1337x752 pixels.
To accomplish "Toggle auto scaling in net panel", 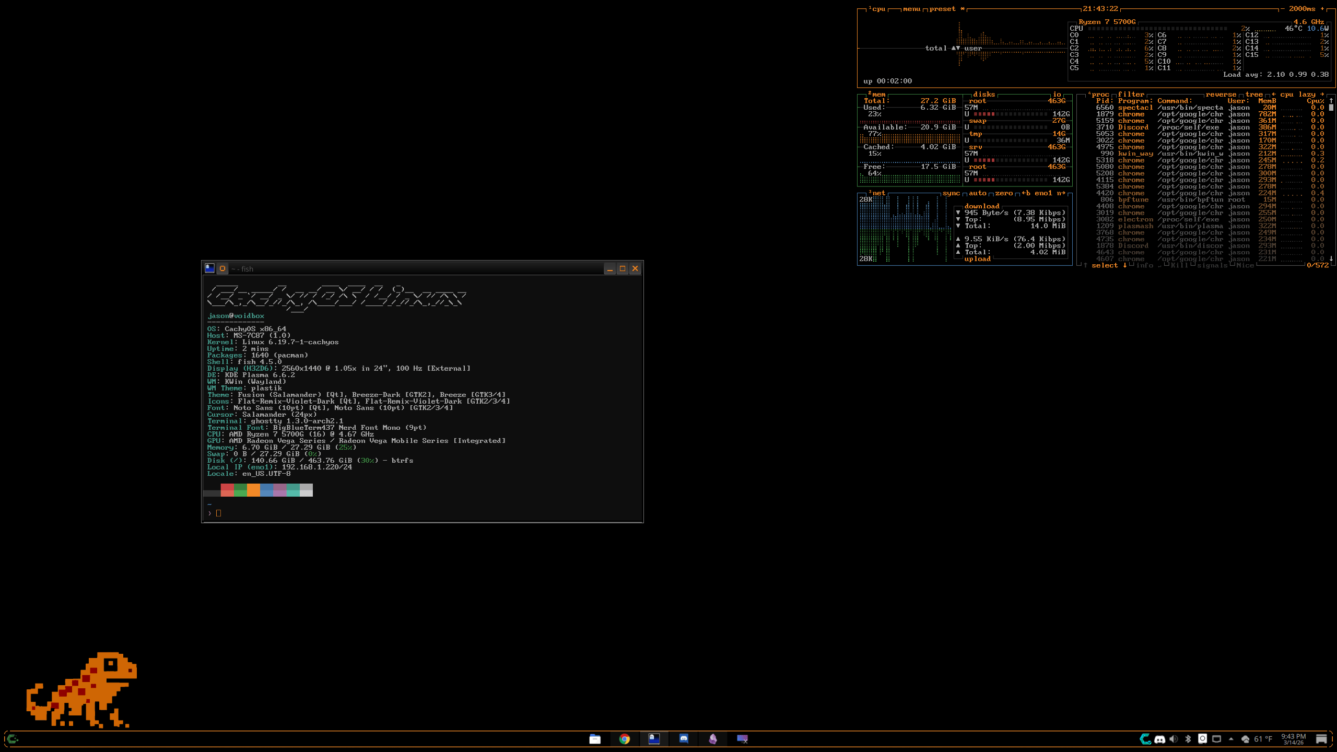I will tap(977, 193).
